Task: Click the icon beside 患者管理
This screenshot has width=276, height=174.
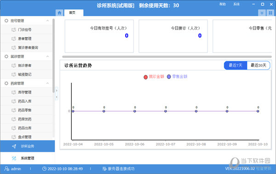Action: (14, 39)
